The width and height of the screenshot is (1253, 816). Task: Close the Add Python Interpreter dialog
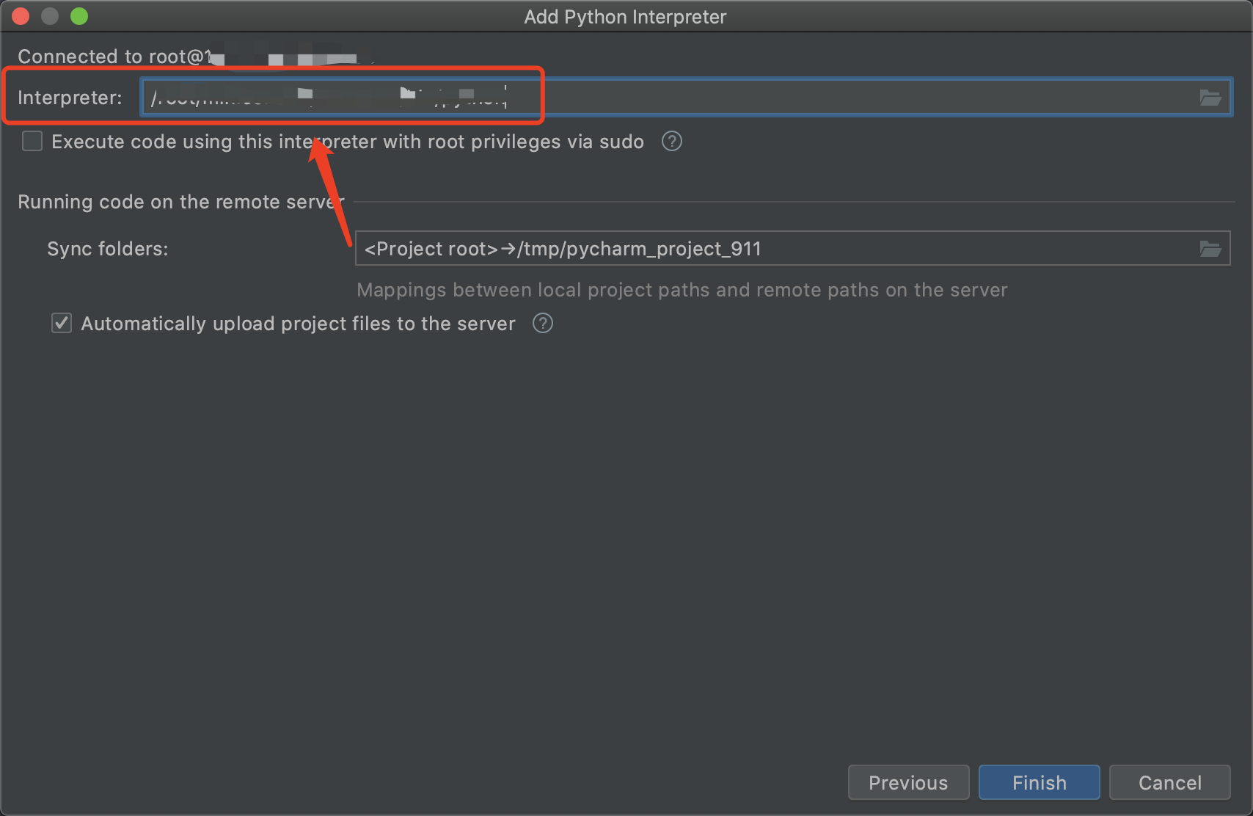[20, 16]
